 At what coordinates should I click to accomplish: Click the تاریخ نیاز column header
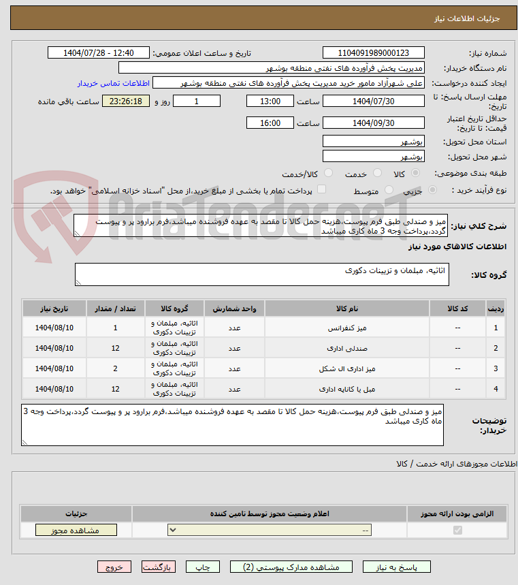point(54,309)
